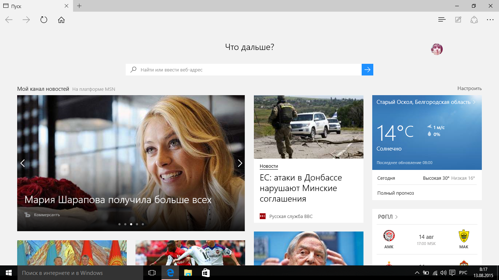The image size is (499, 280).
Task: Select the third carousel dot
Action: click(x=131, y=224)
